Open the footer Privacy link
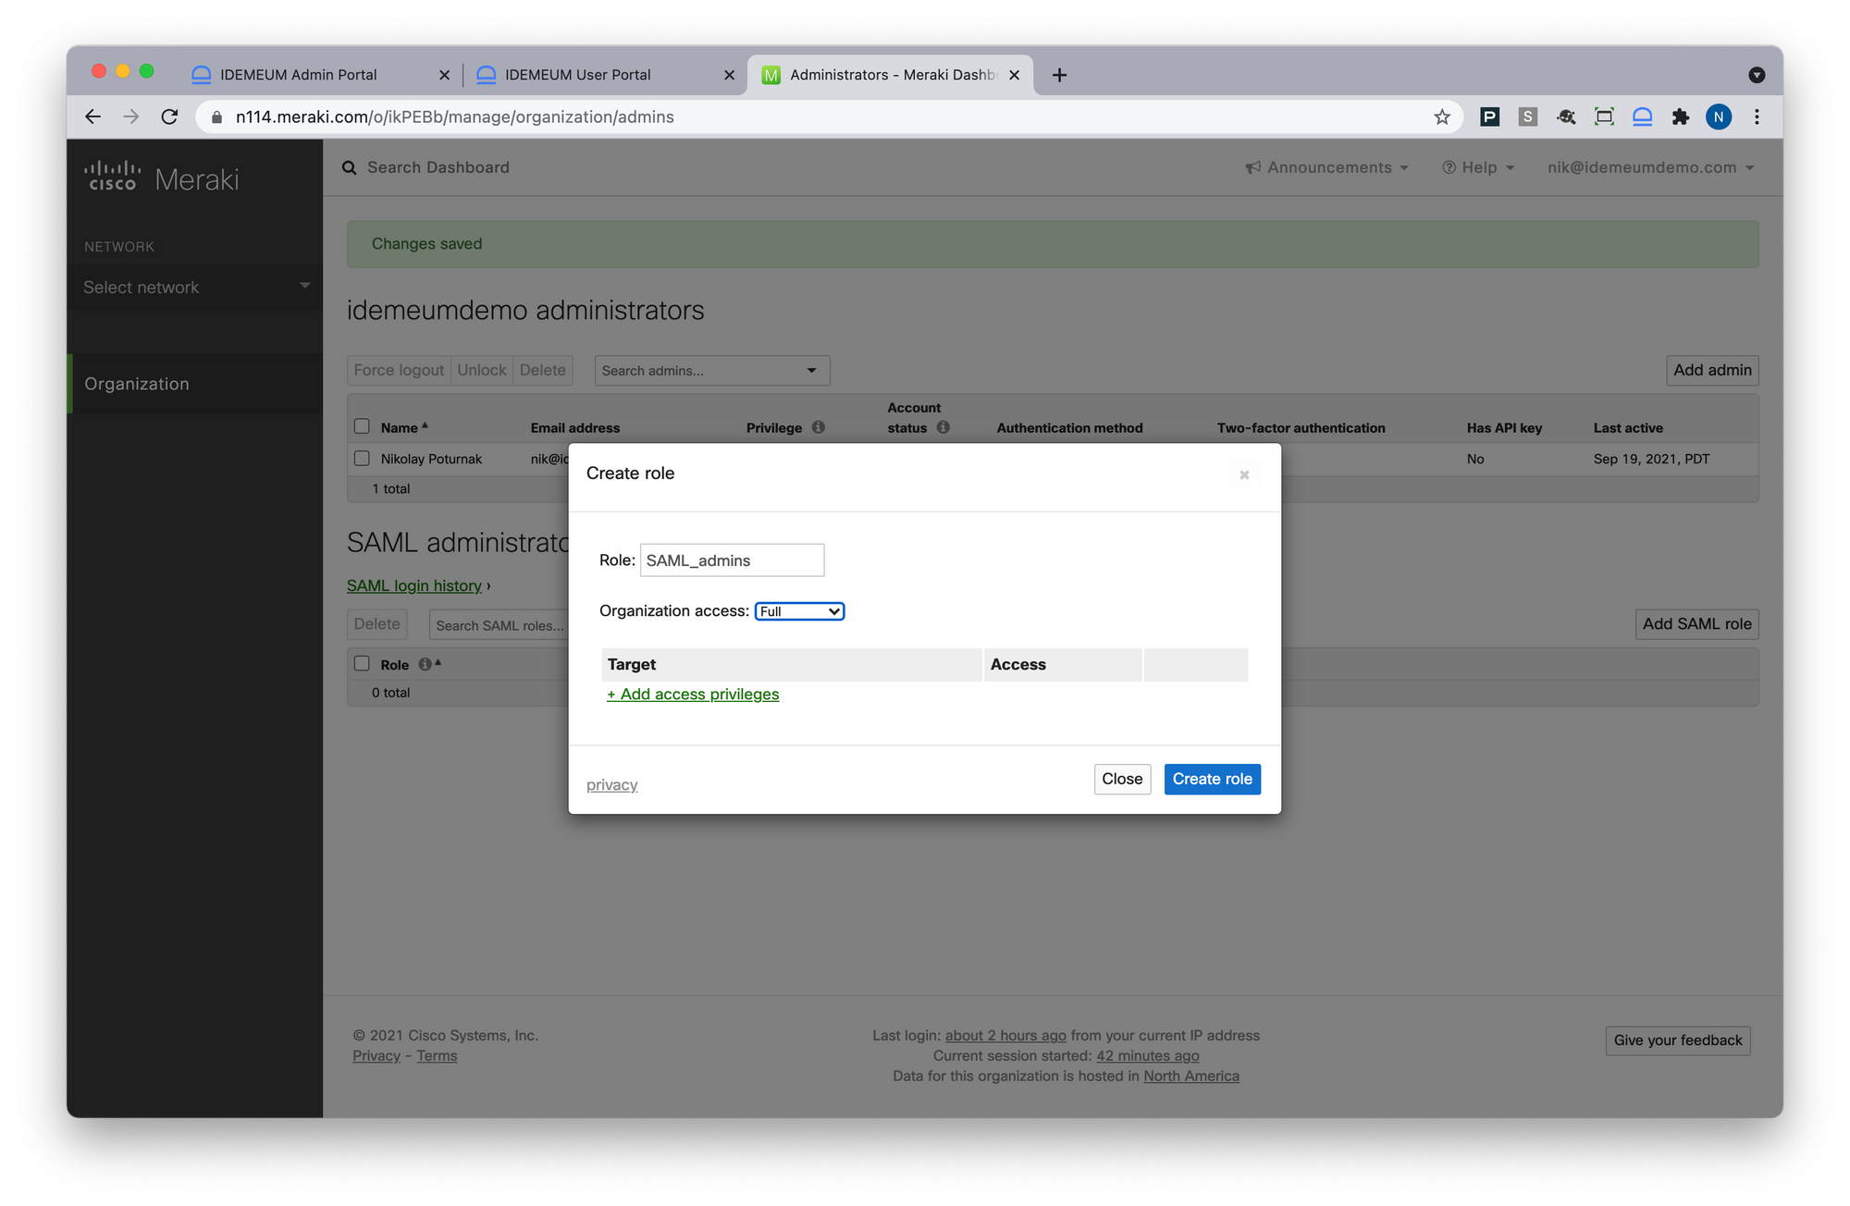The width and height of the screenshot is (1850, 1206). 376,1055
